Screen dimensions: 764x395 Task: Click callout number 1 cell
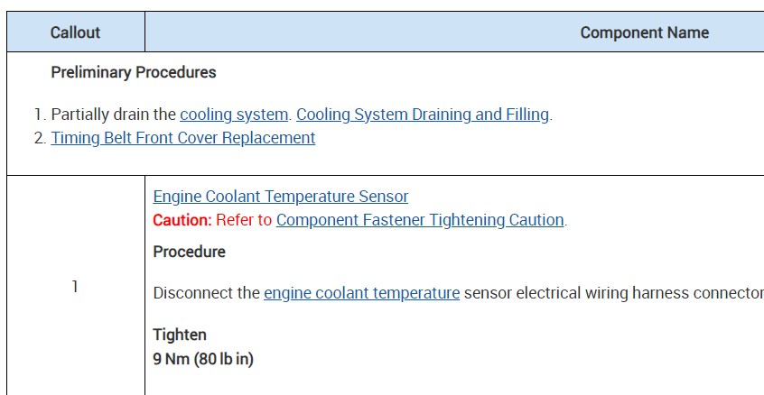coord(75,287)
